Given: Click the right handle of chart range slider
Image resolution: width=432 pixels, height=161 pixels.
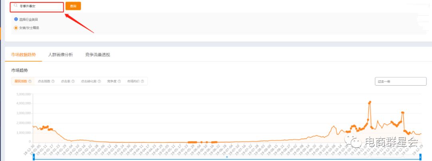Looking at the screenshot, I should pos(421,158).
